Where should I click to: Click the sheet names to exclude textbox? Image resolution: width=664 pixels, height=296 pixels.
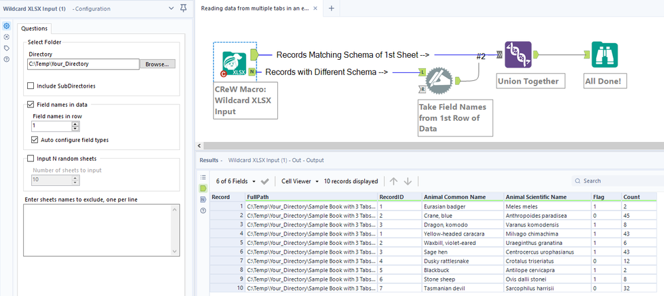(98, 230)
